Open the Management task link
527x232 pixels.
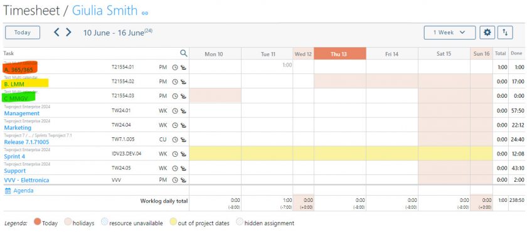coord(22,113)
